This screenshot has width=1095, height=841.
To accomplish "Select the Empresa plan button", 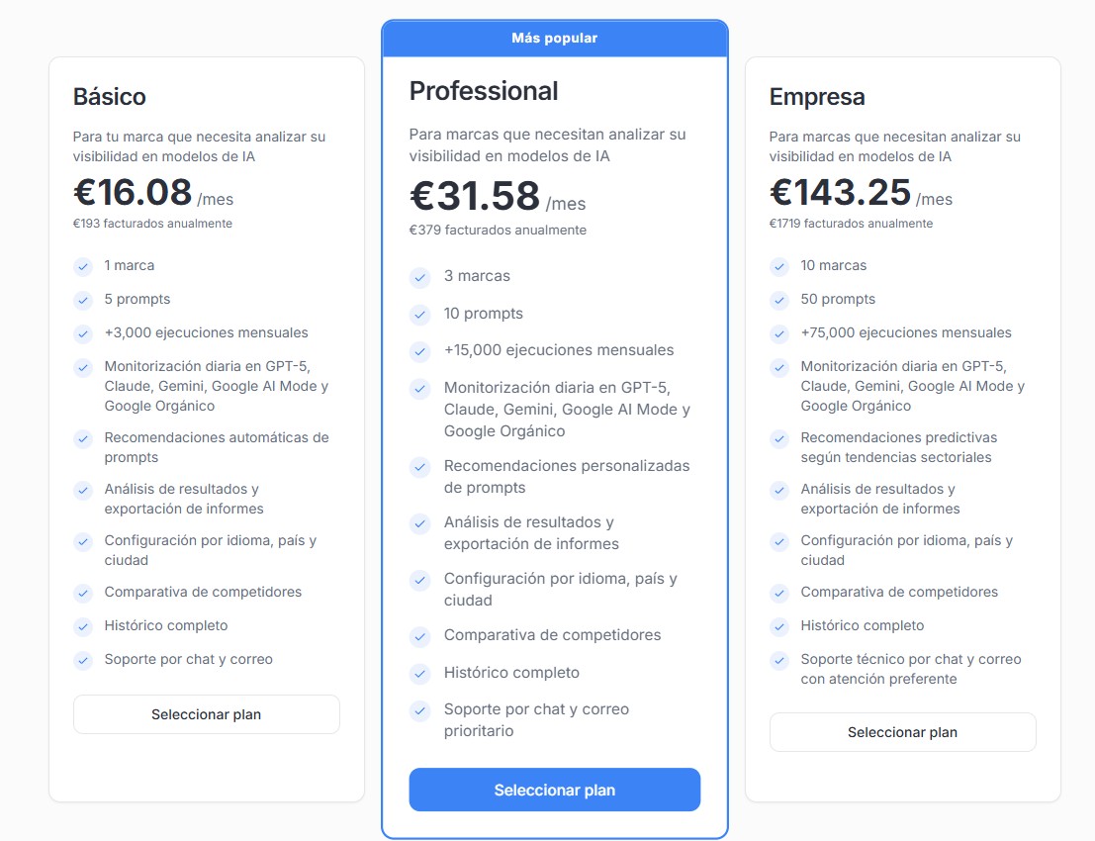I will (902, 732).
